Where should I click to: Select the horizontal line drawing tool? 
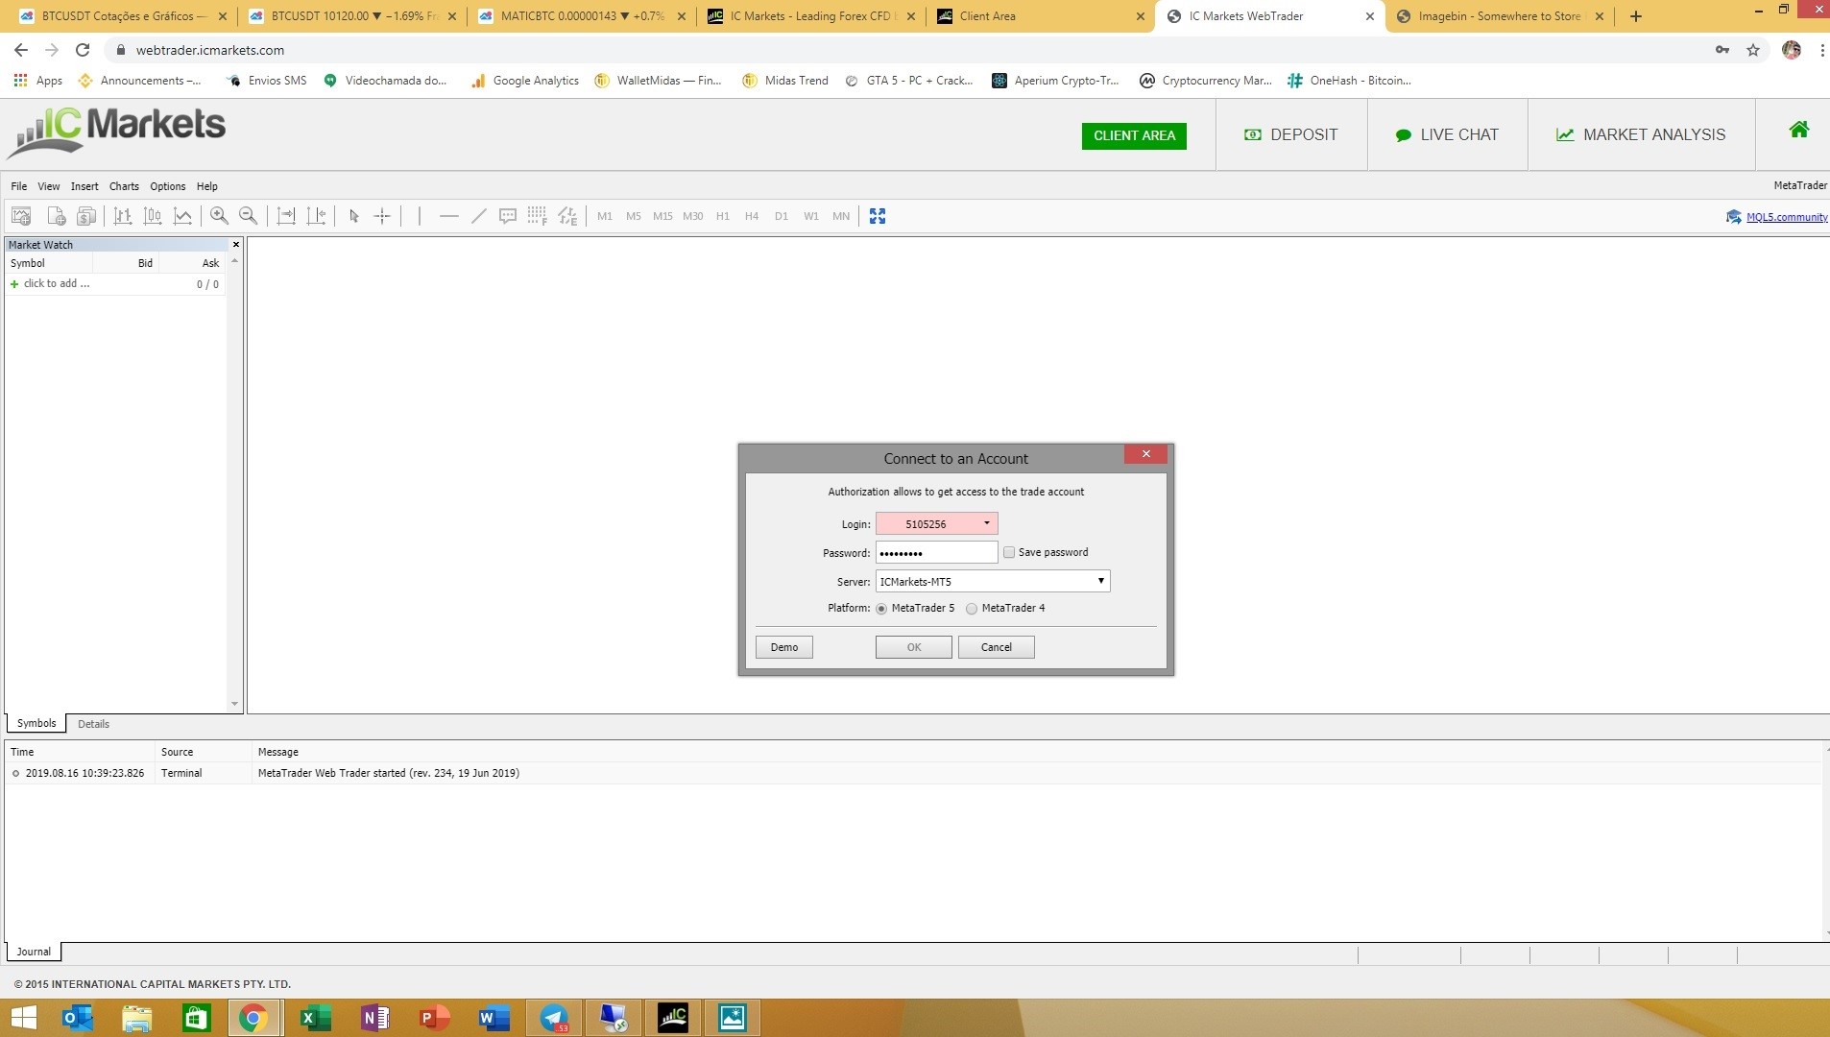click(x=448, y=216)
